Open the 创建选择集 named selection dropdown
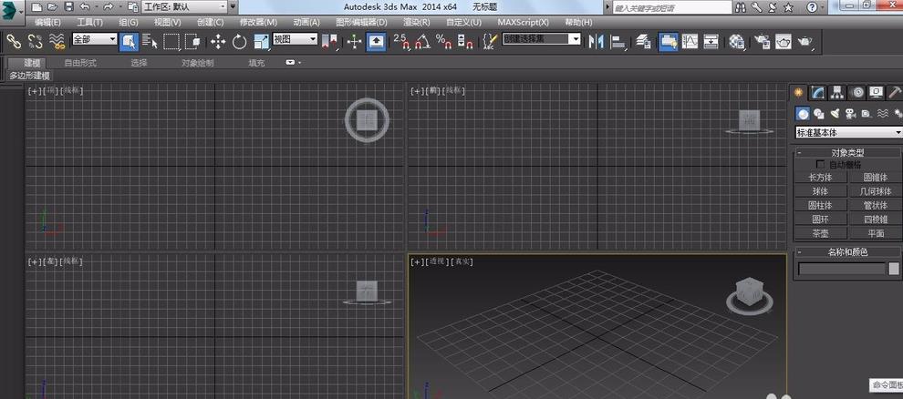903x399 pixels. 541,39
